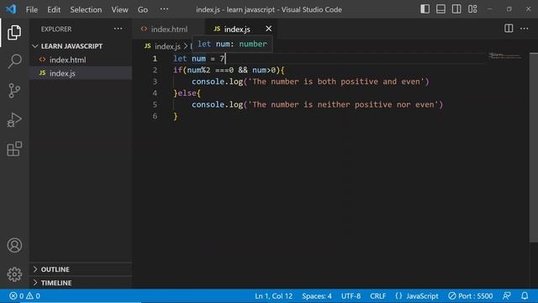
Task: Click the feedback icon in status bar
Action: pos(507,295)
